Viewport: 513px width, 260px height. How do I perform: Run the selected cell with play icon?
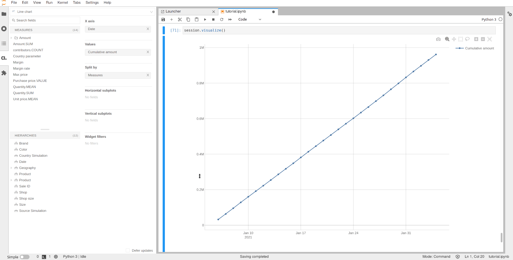(205, 19)
